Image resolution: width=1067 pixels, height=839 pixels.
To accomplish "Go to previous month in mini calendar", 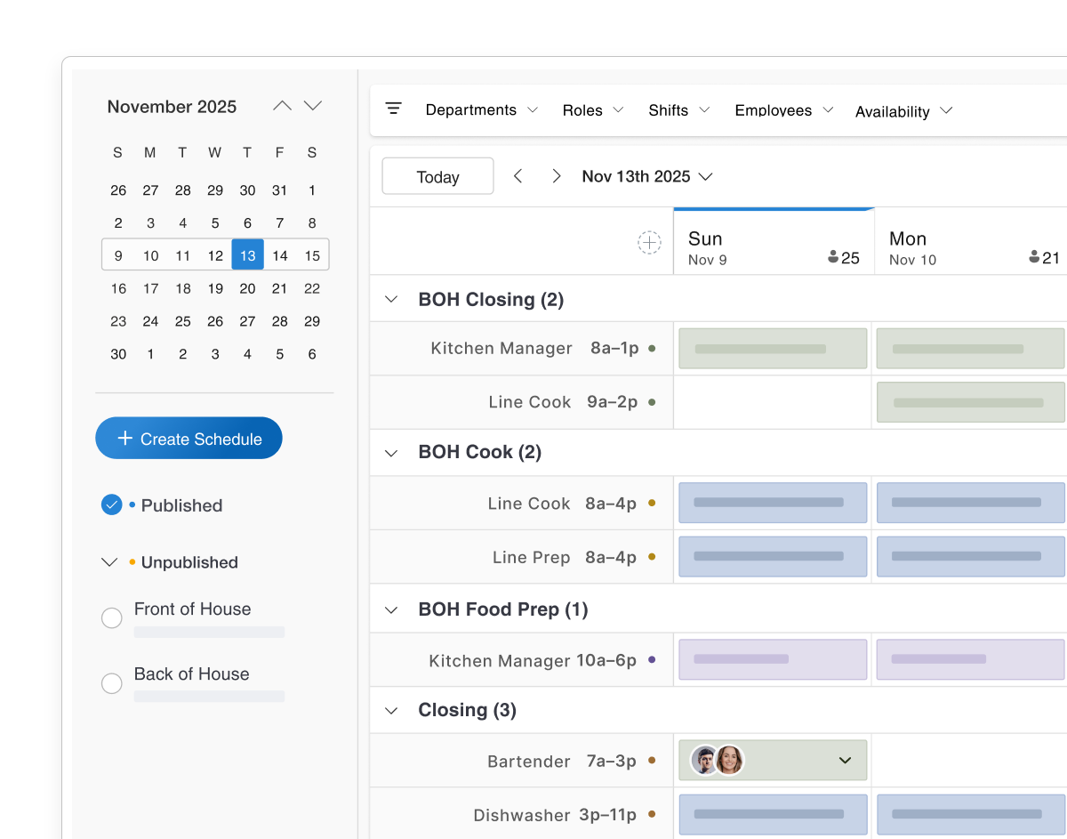I will pos(282,106).
